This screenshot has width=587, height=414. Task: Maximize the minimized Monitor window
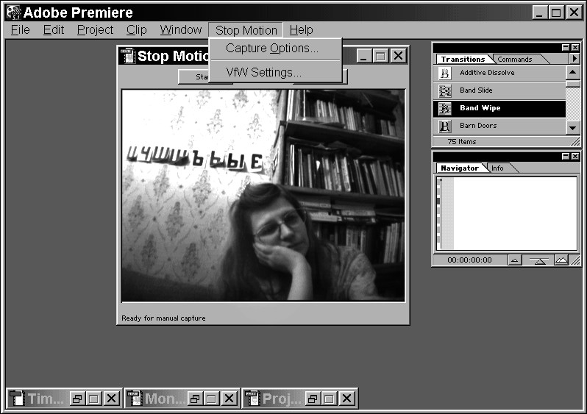[212, 399]
